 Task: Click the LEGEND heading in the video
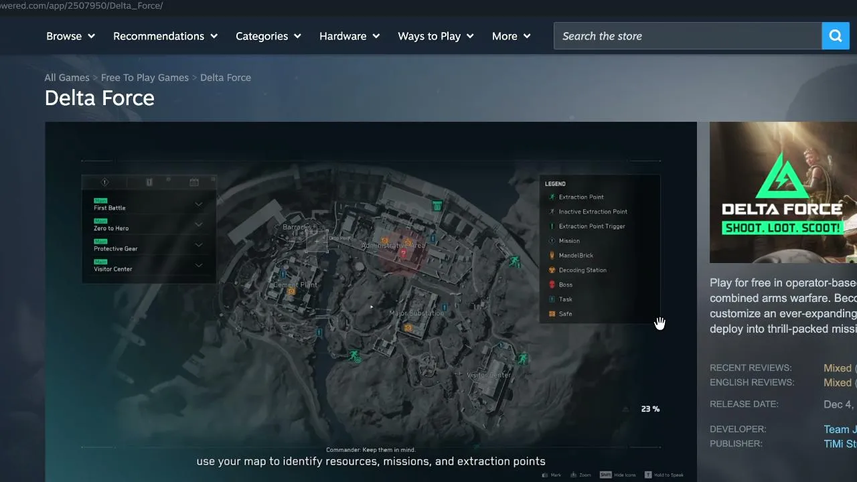(555, 183)
